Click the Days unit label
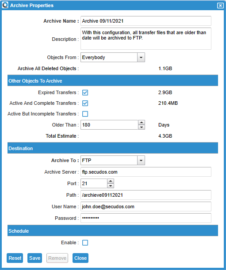The image size is (226, 270). [x=164, y=125]
